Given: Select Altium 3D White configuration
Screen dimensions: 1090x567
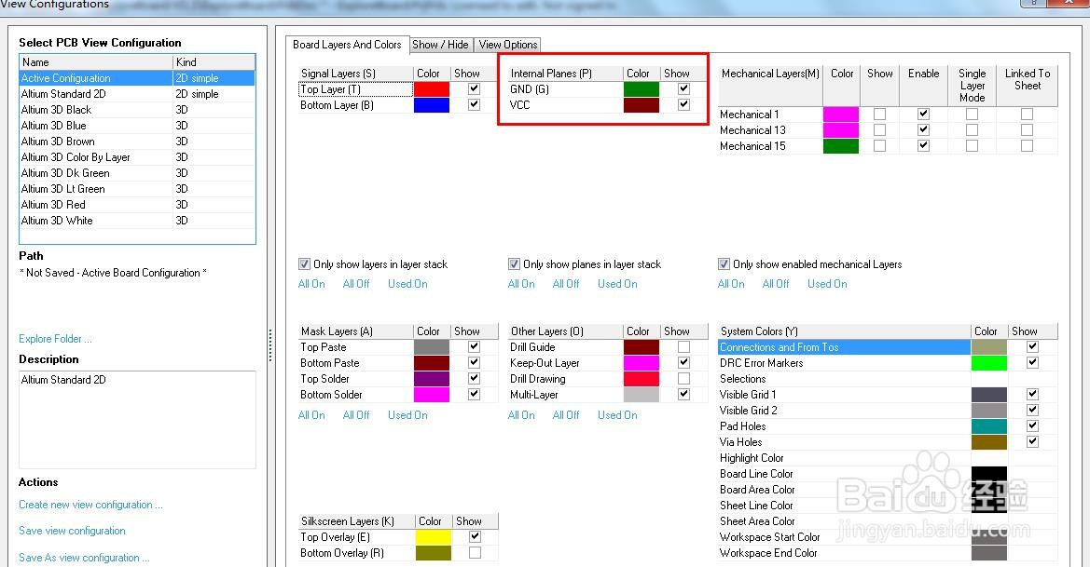Looking at the screenshot, I should pyautogui.click(x=138, y=221).
